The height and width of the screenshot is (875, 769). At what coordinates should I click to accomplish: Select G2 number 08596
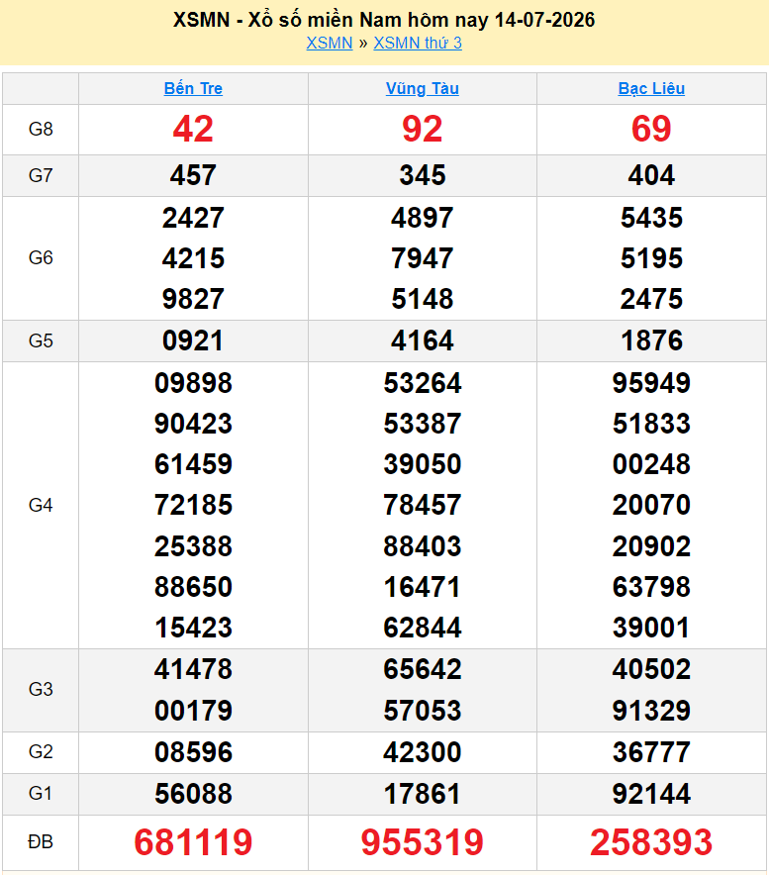pos(193,753)
